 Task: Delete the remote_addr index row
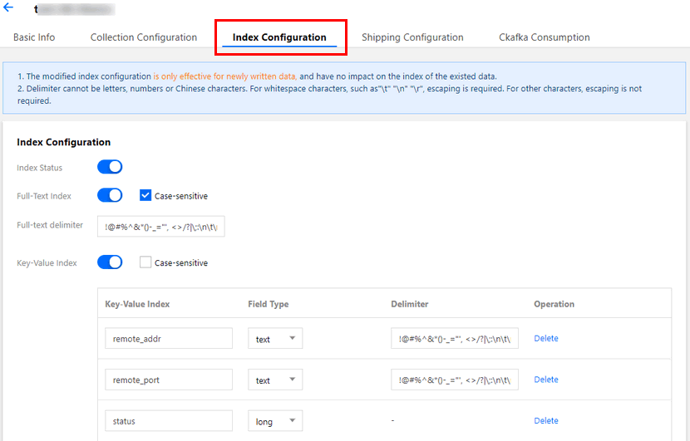click(x=546, y=339)
